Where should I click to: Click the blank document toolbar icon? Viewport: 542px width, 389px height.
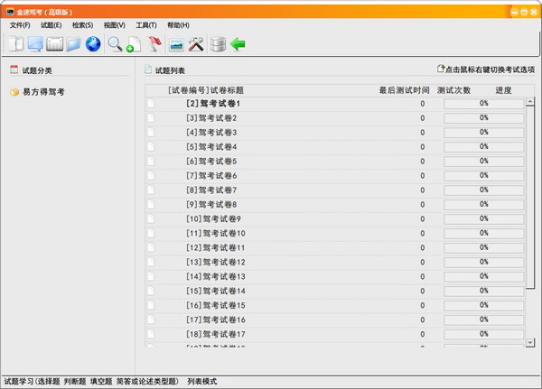[x=16, y=44]
